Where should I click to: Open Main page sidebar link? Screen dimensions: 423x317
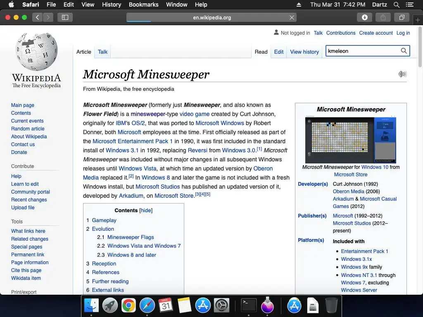click(23, 105)
